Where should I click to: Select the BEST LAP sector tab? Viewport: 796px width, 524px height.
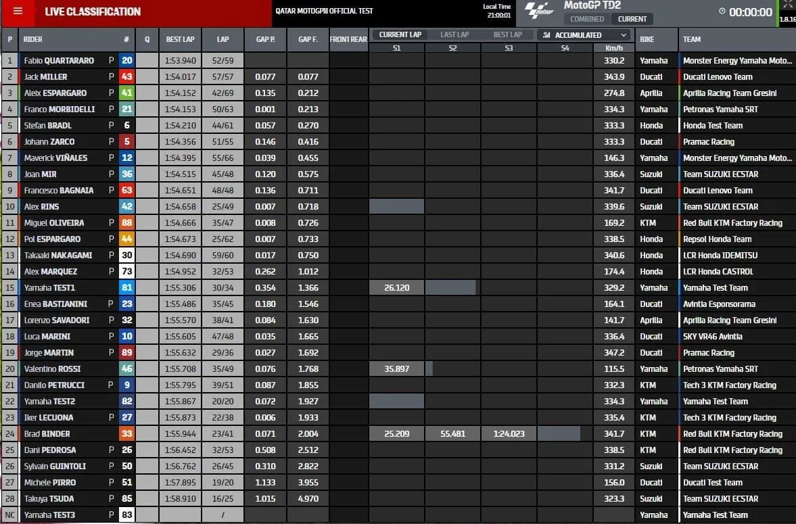[508, 34]
